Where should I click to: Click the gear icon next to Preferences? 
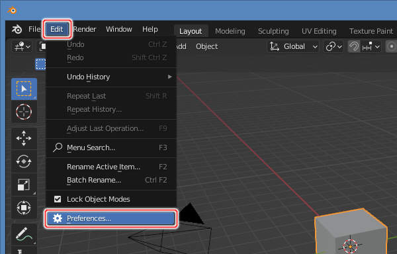pos(58,218)
